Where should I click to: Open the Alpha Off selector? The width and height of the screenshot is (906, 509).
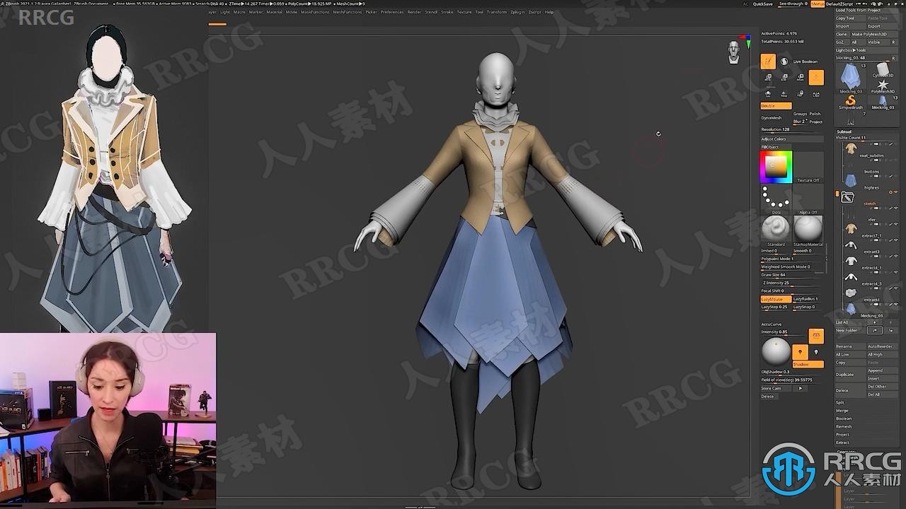coord(808,198)
